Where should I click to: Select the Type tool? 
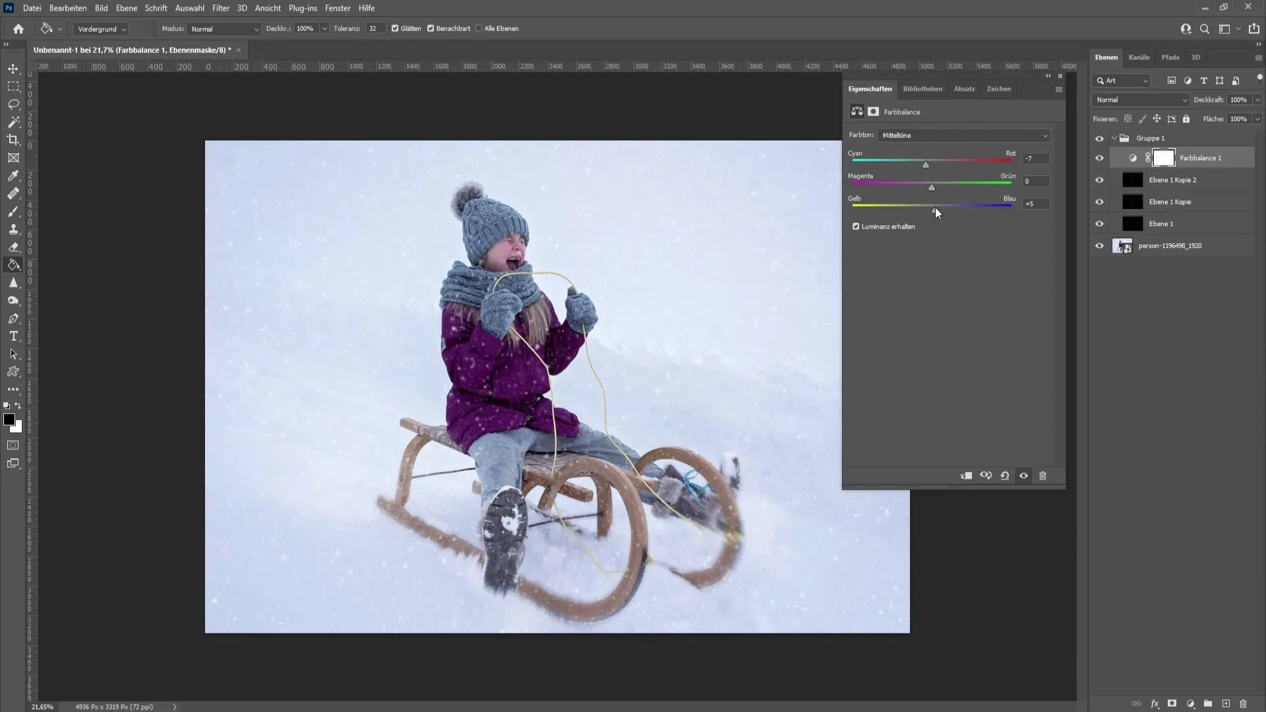[13, 336]
